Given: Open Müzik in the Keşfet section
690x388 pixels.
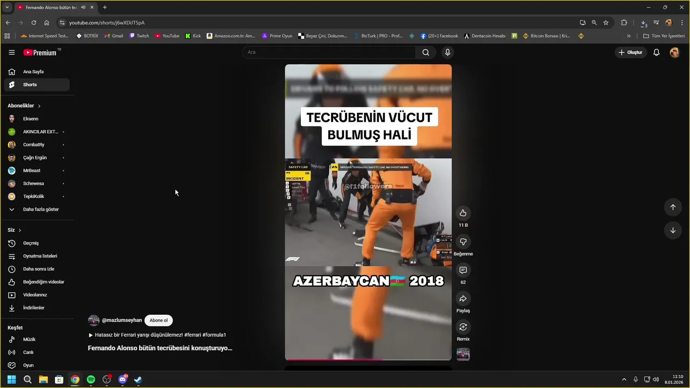Looking at the screenshot, I should (x=37, y=339).
